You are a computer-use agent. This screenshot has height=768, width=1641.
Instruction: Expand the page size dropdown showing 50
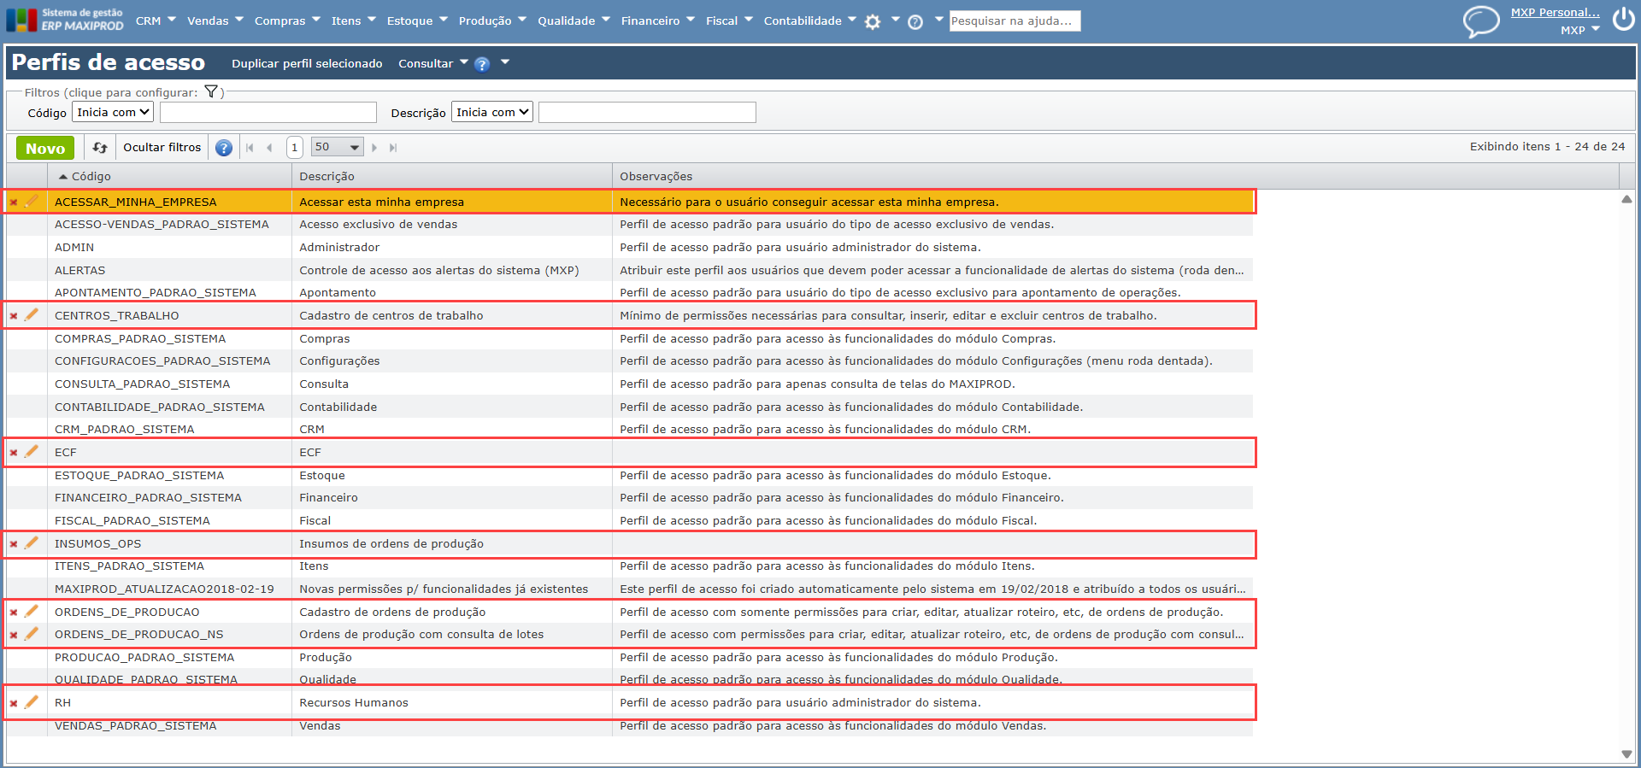tap(337, 147)
